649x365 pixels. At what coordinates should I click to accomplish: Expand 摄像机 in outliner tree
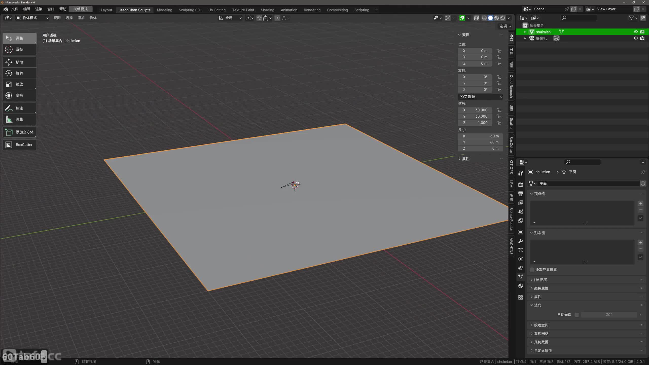click(525, 38)
